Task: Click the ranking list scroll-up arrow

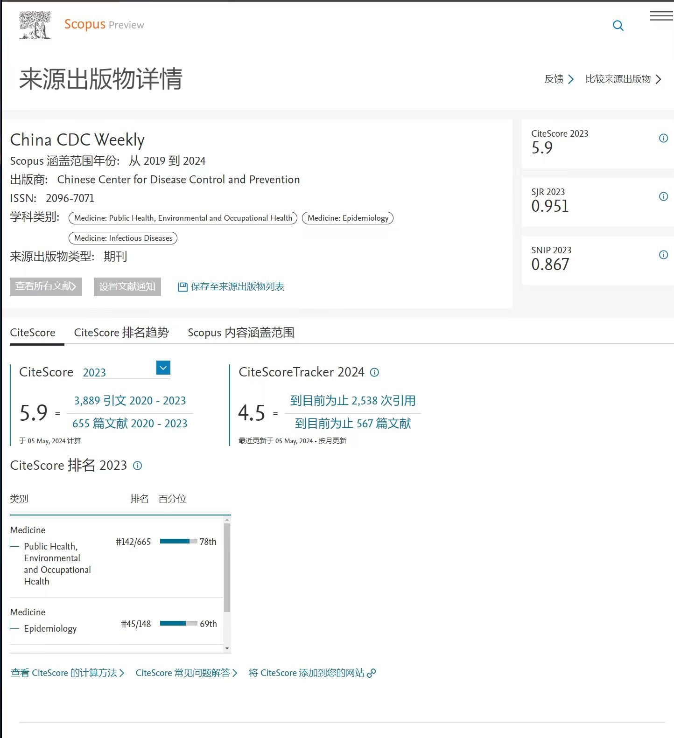Action: click(x=227, y=519)
